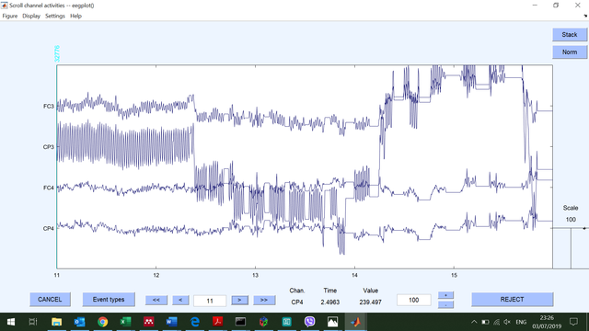
Task: Click the small arrow at menu bar's right
Action: point(585,17)
